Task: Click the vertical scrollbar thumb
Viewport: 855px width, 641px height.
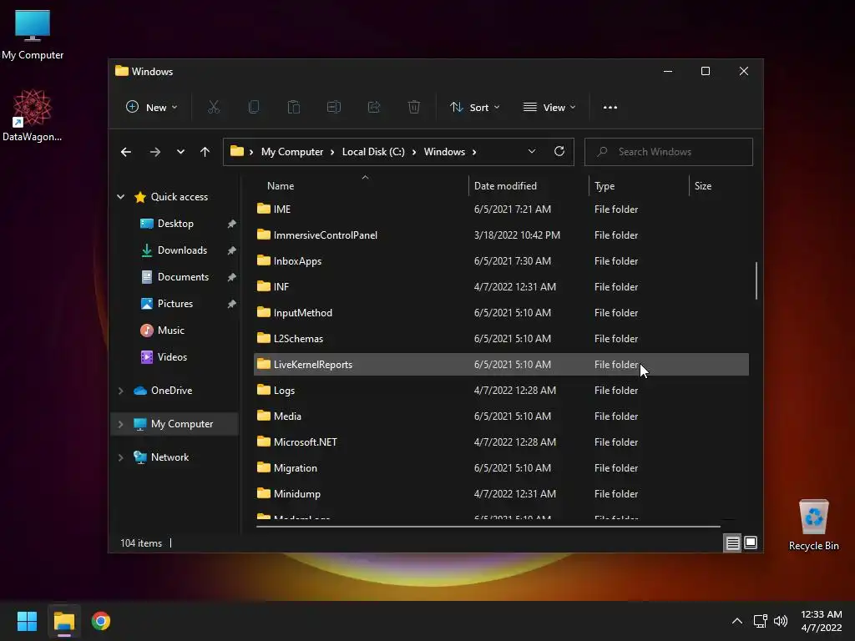Action: click(756, 280)
